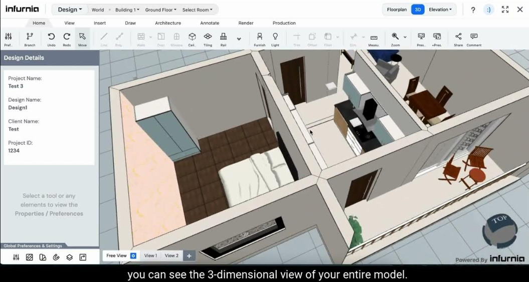The image size is (529, 282).
Task: Open the Building 1 dropdown
Action: (127, 10)
